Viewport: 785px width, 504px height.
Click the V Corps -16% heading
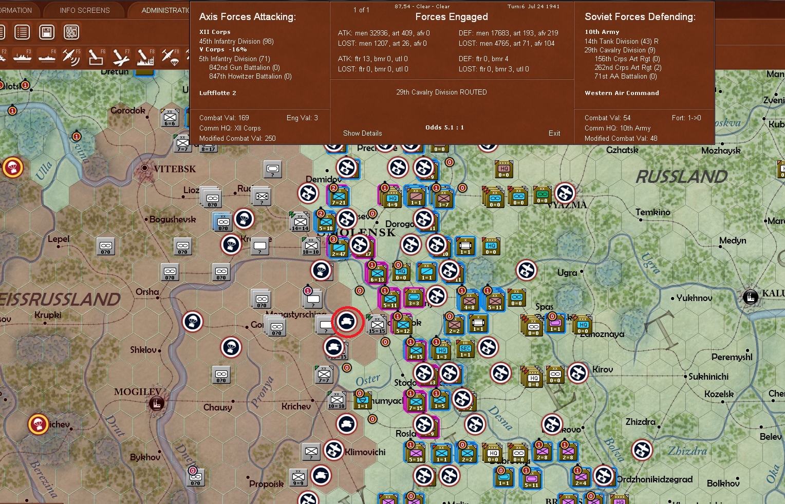click(x=223, y=49)
